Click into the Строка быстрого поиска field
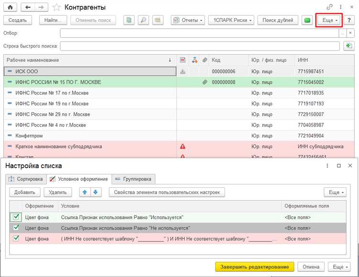 click(201, 46)
